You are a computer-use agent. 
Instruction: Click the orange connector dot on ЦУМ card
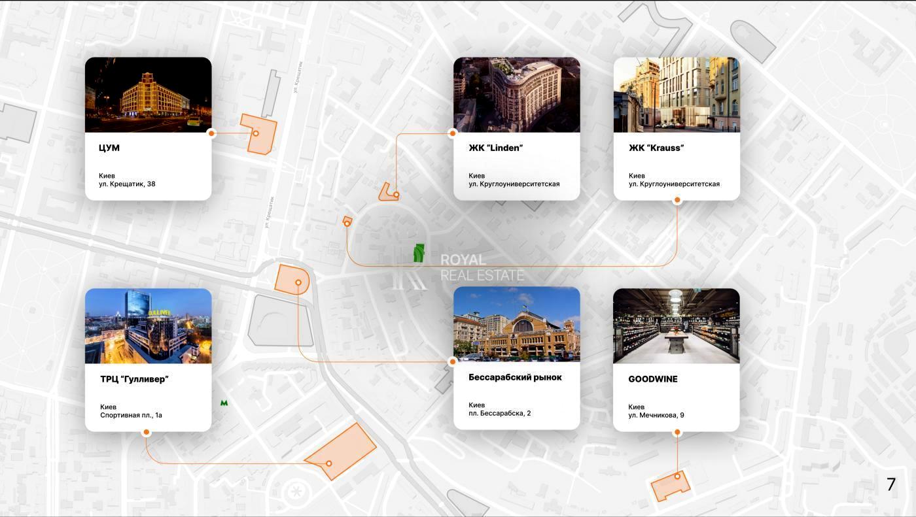(211, 133)
